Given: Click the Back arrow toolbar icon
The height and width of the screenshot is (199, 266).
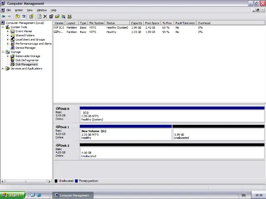Looking at the screenshot, I should tap(4, 17).
